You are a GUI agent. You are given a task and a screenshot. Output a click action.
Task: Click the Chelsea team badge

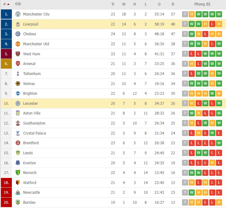tap(18, 34)
